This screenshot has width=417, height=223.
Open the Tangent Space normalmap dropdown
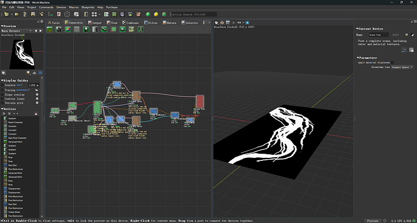click(x=402, y=67)
